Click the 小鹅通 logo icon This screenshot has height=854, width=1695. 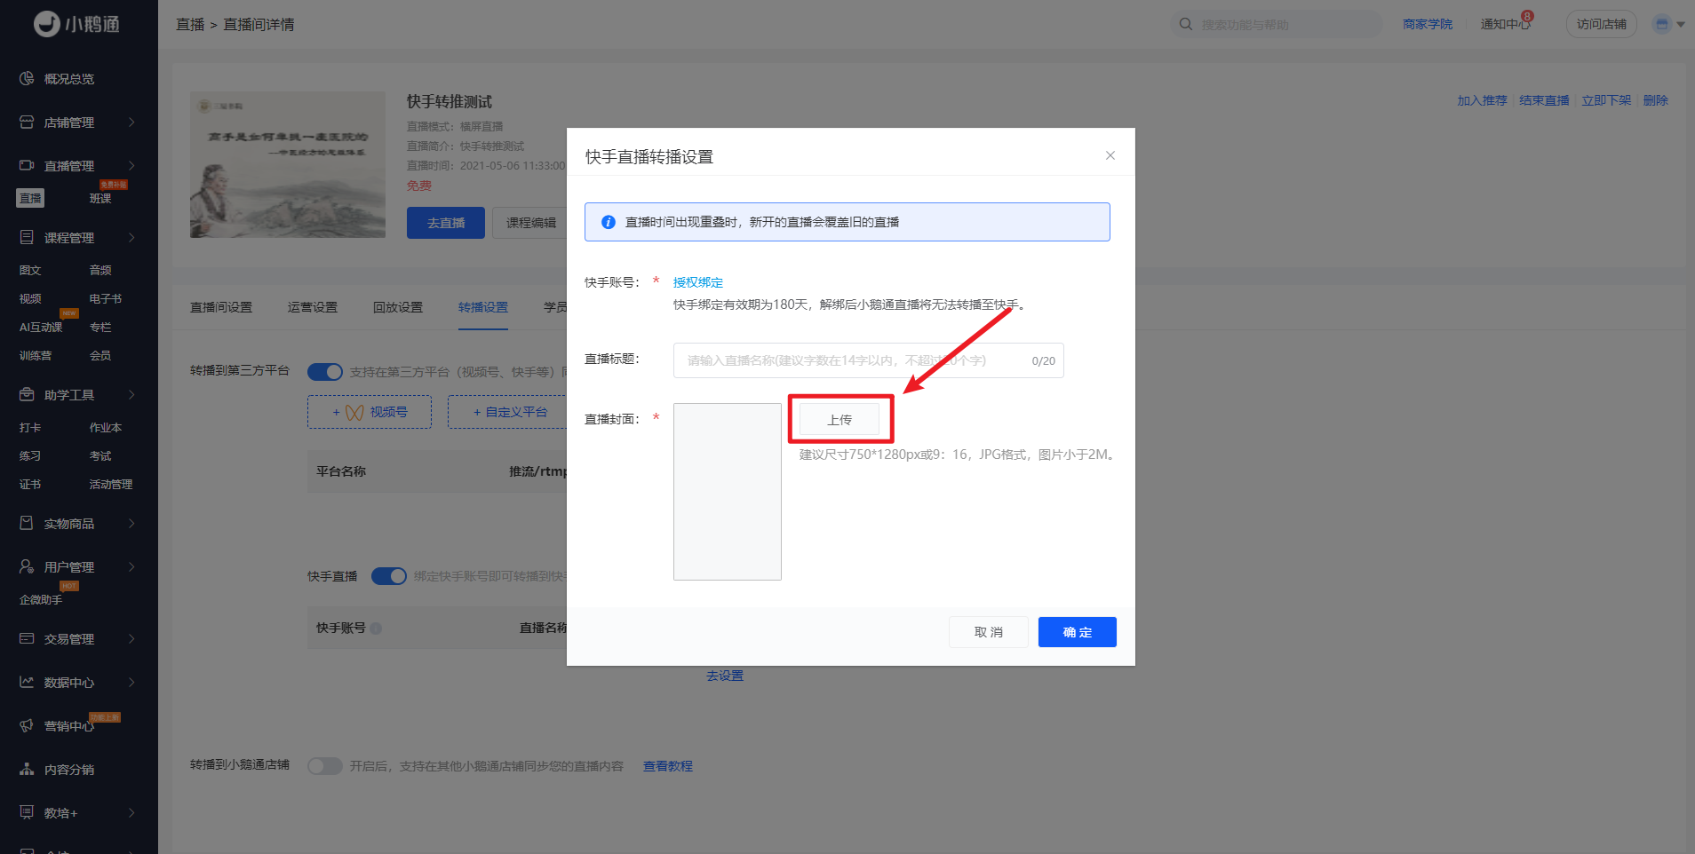tap(47, 24)
